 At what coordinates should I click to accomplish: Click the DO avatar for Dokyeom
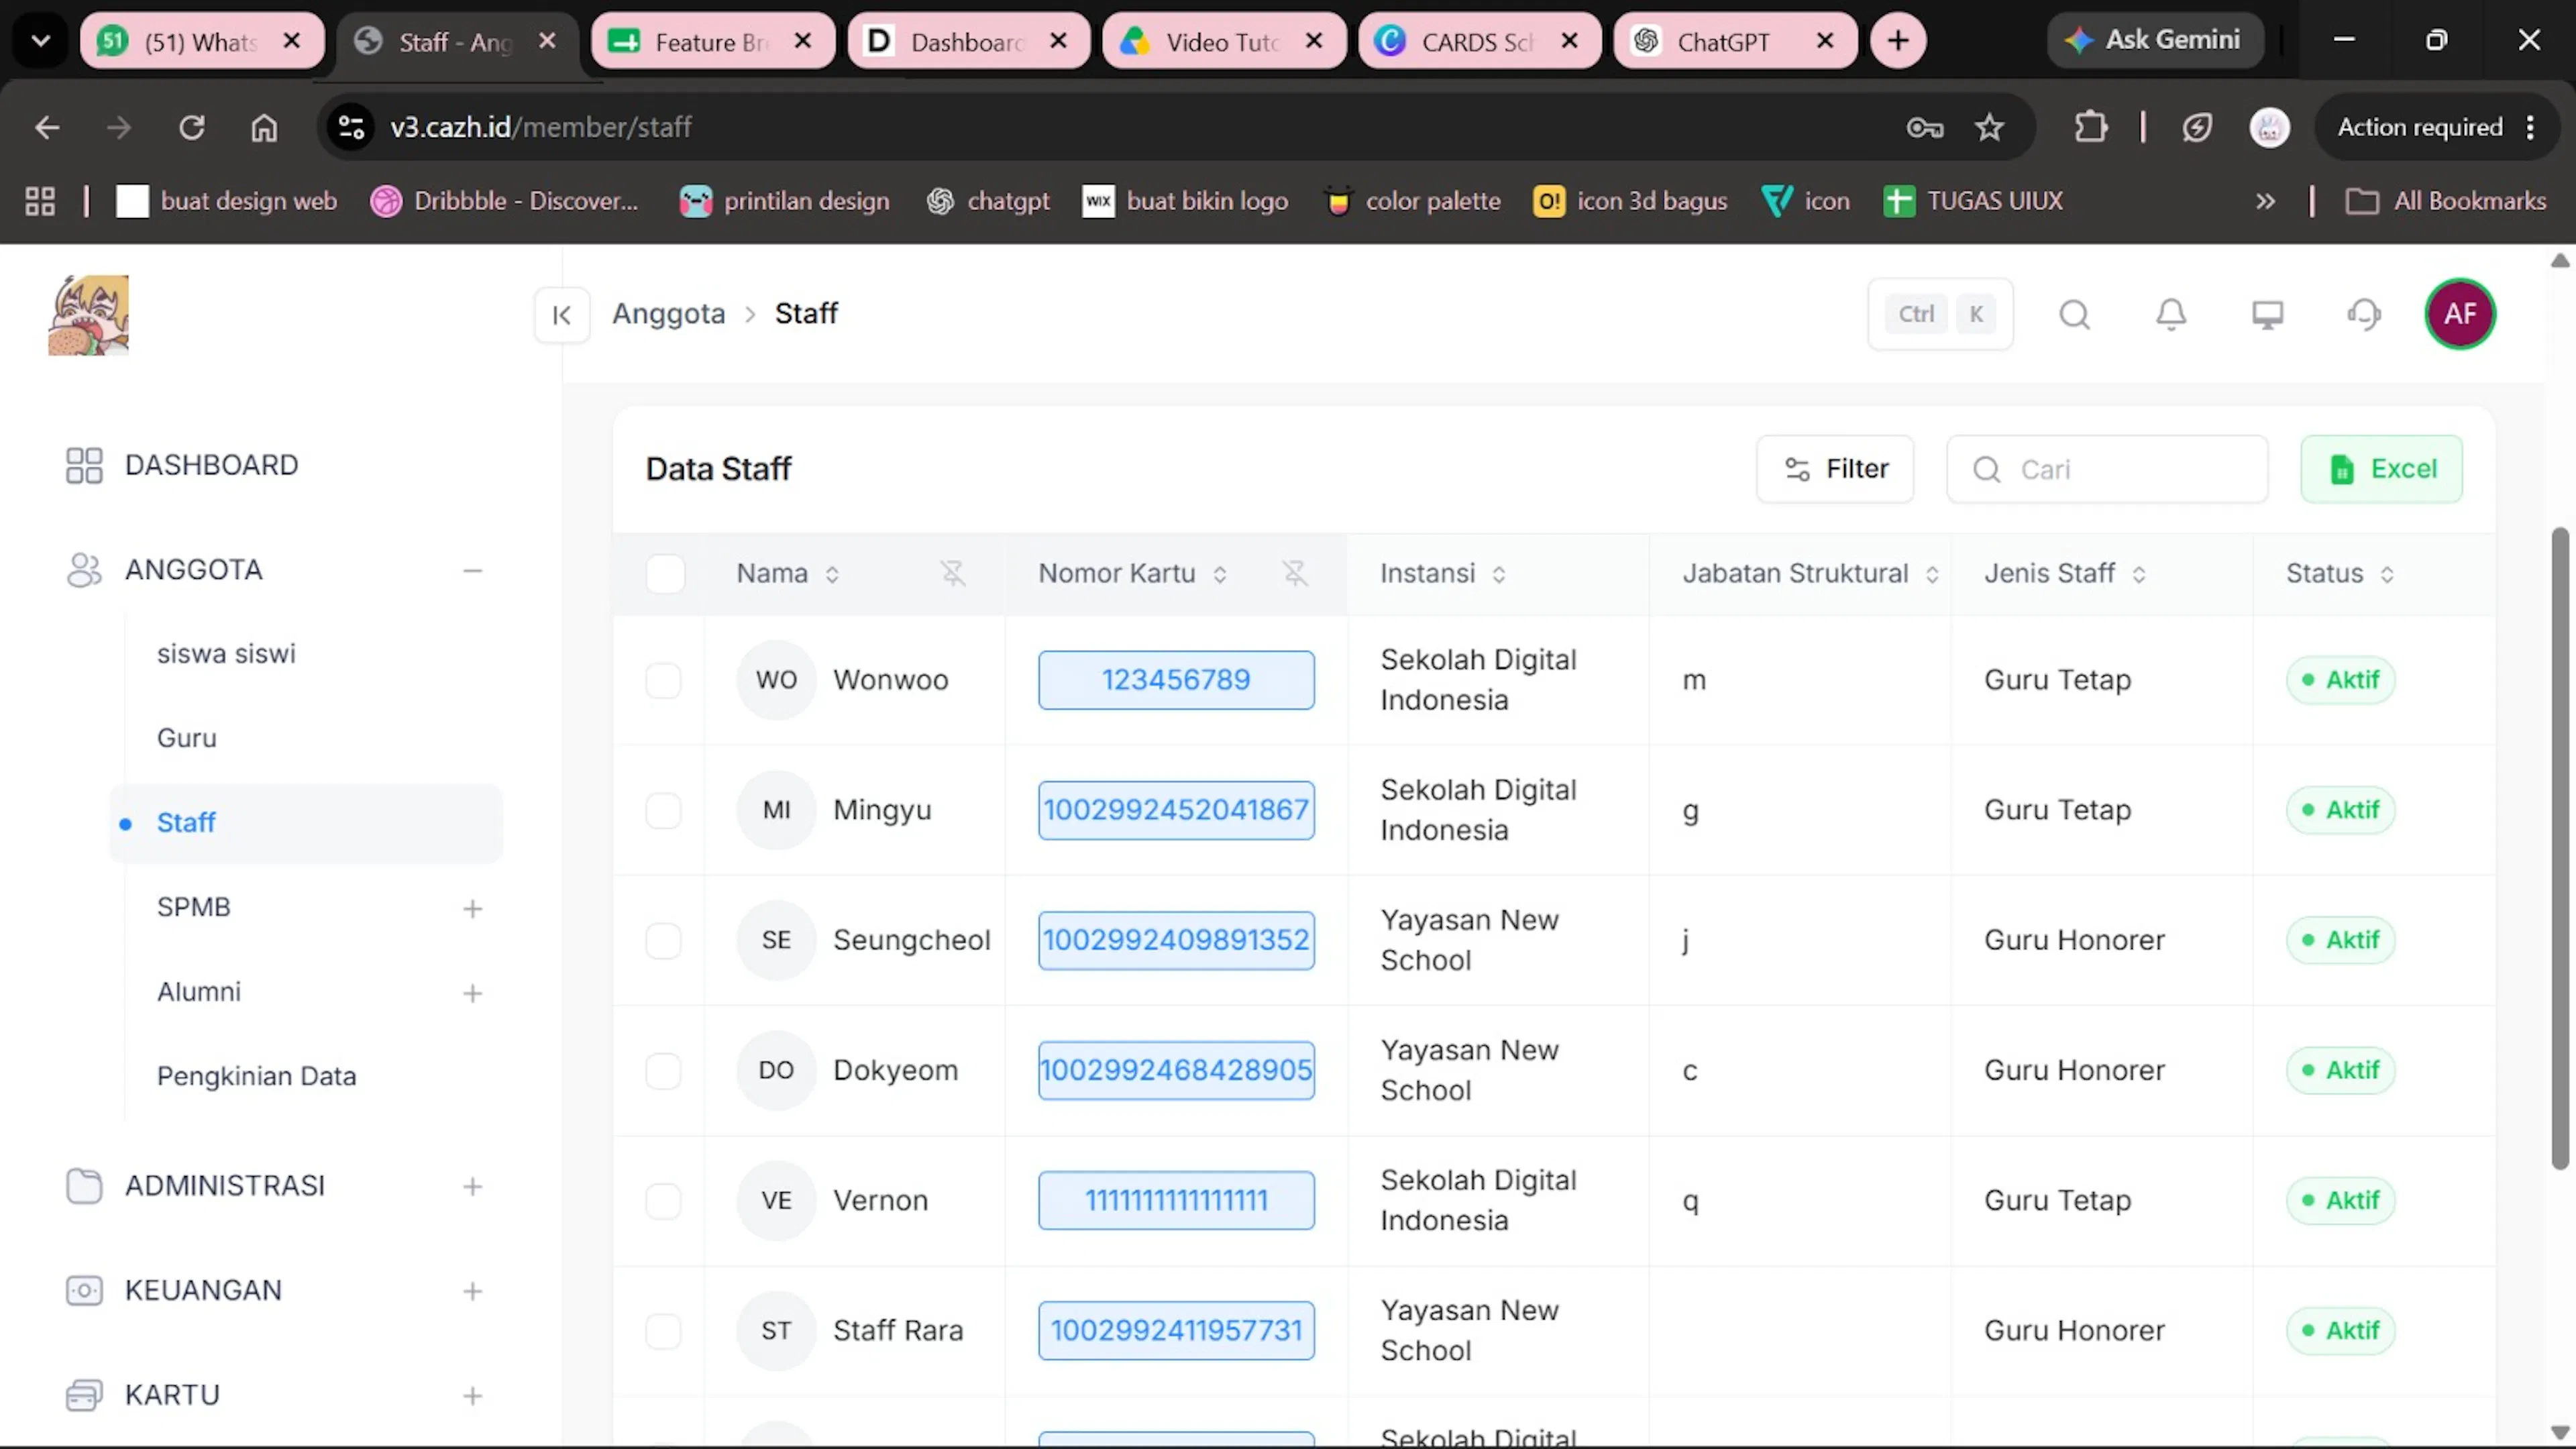[x=776, y=1070]
